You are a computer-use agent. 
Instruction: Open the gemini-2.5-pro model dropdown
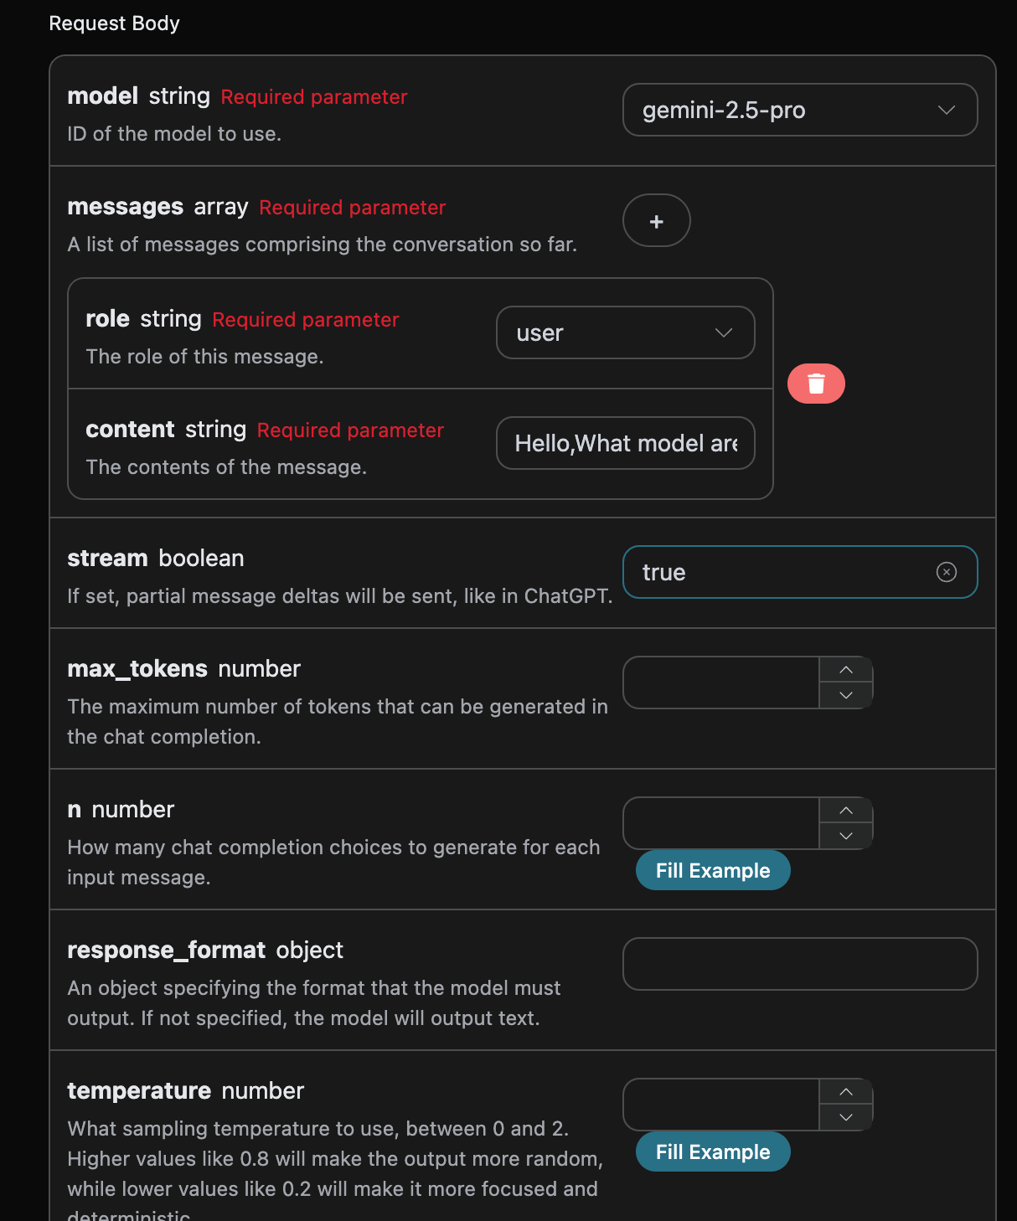click(800, 110)
